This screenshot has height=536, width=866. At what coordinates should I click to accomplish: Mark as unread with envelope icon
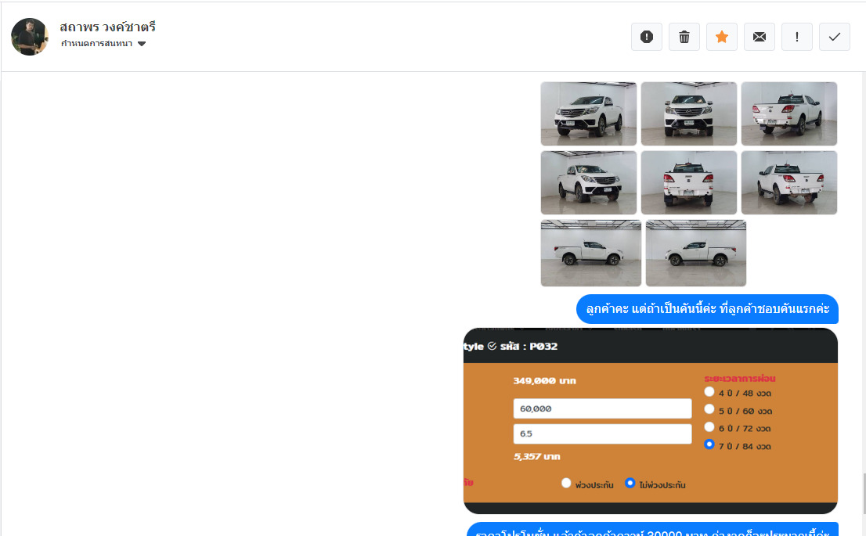[760, 37]
